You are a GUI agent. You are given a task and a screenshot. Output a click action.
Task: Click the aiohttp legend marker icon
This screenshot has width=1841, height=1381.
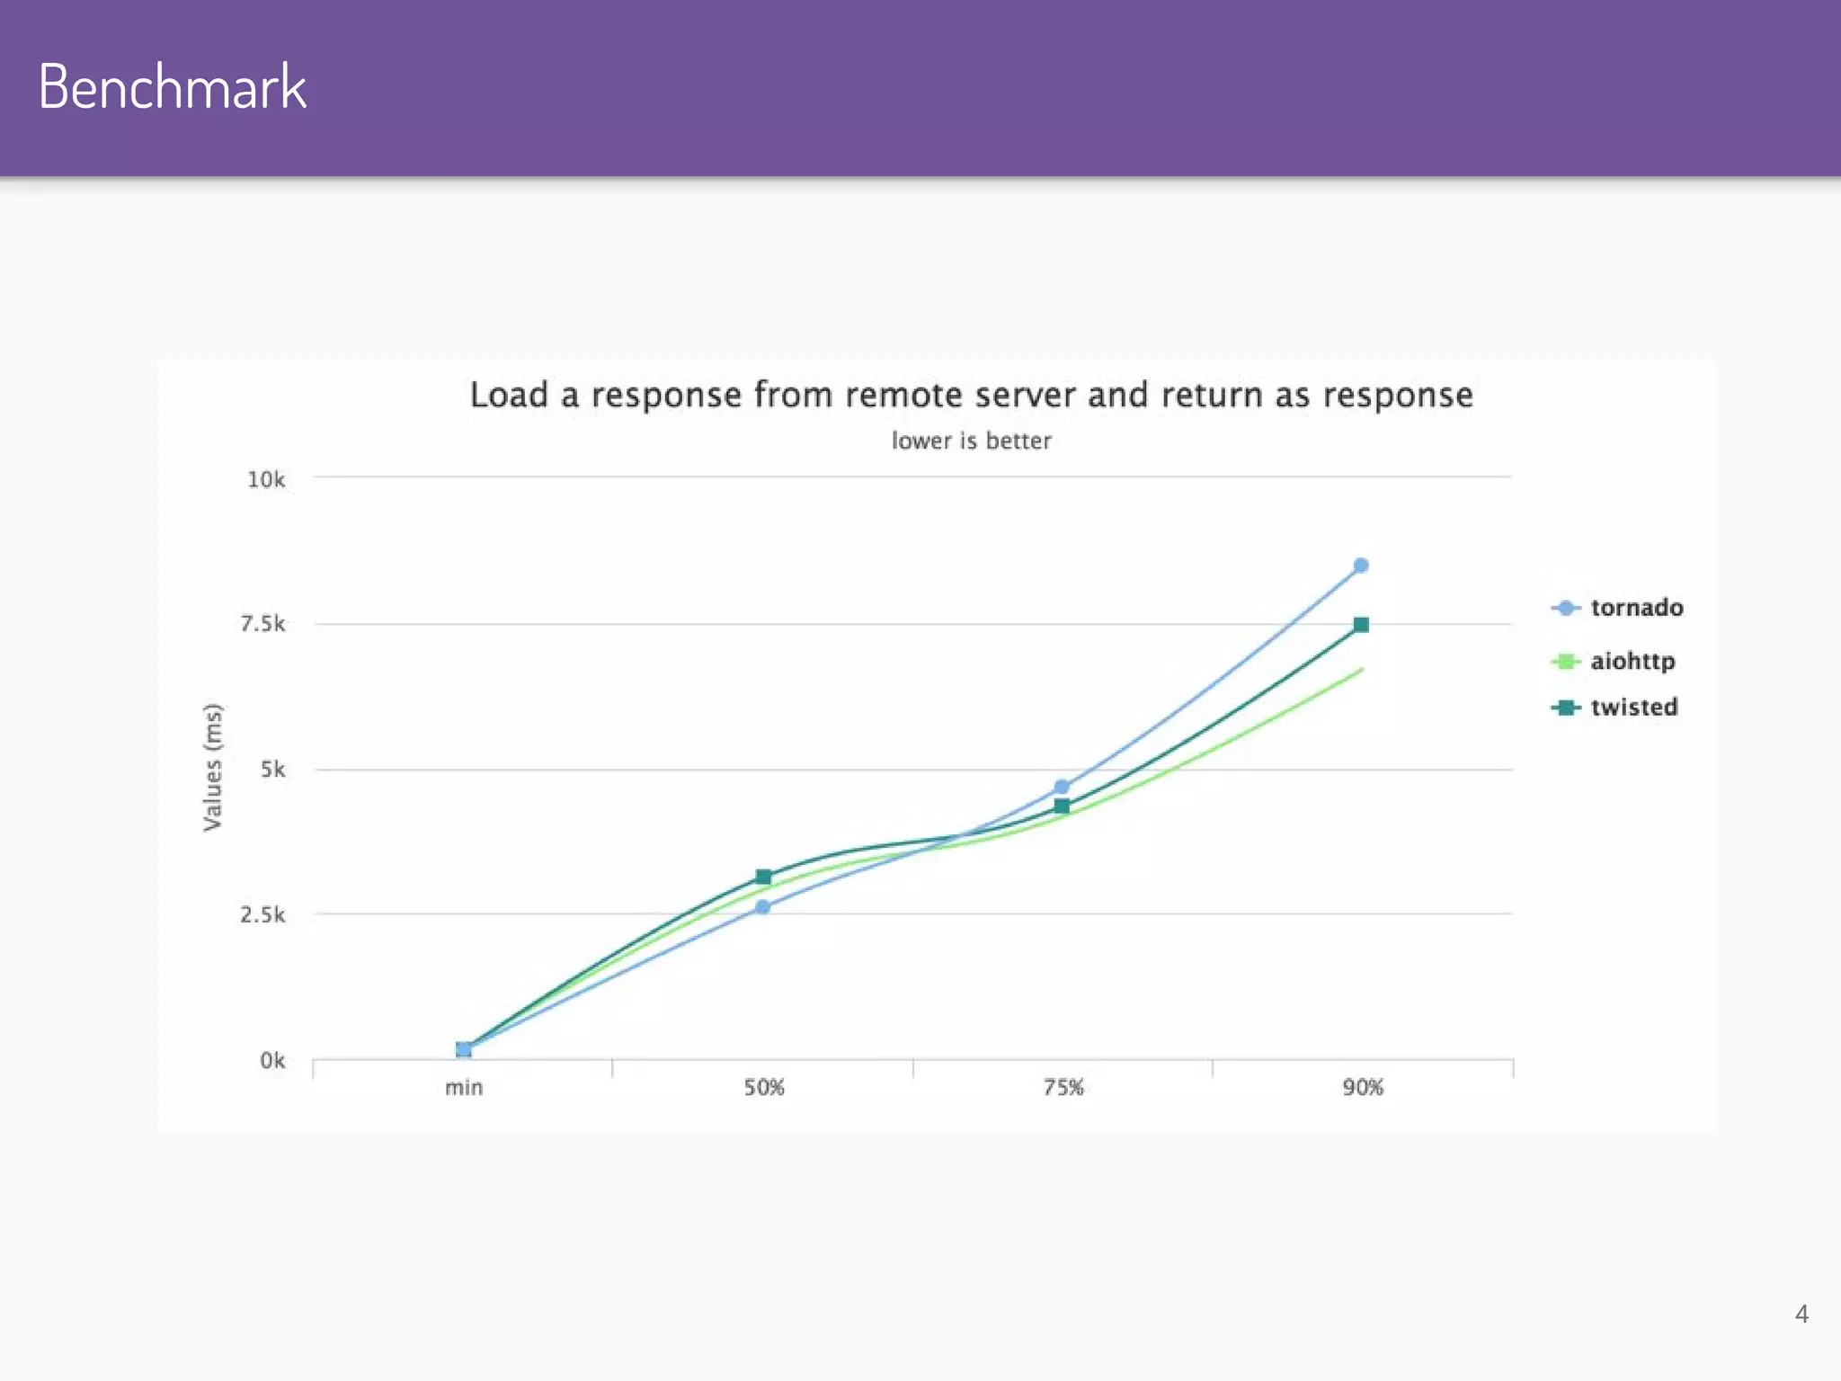(x=1565, y=662)
